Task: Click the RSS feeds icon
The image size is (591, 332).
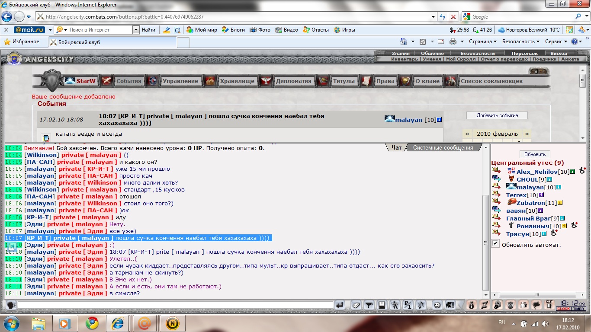Action: click(423, 41)
